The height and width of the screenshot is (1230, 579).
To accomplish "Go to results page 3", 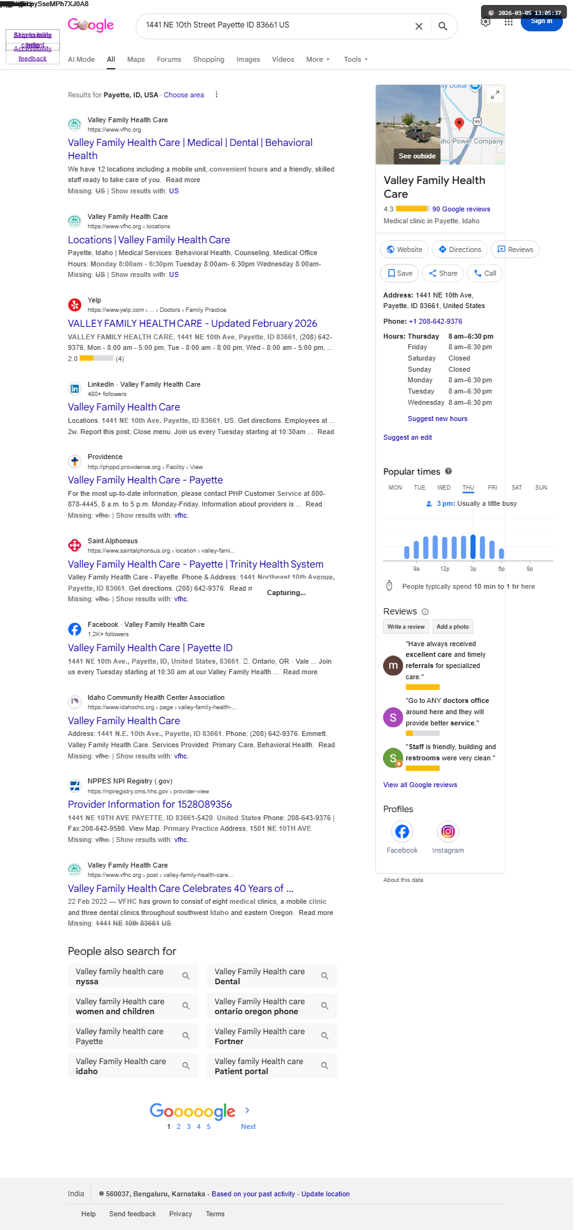I will 188,1126.
